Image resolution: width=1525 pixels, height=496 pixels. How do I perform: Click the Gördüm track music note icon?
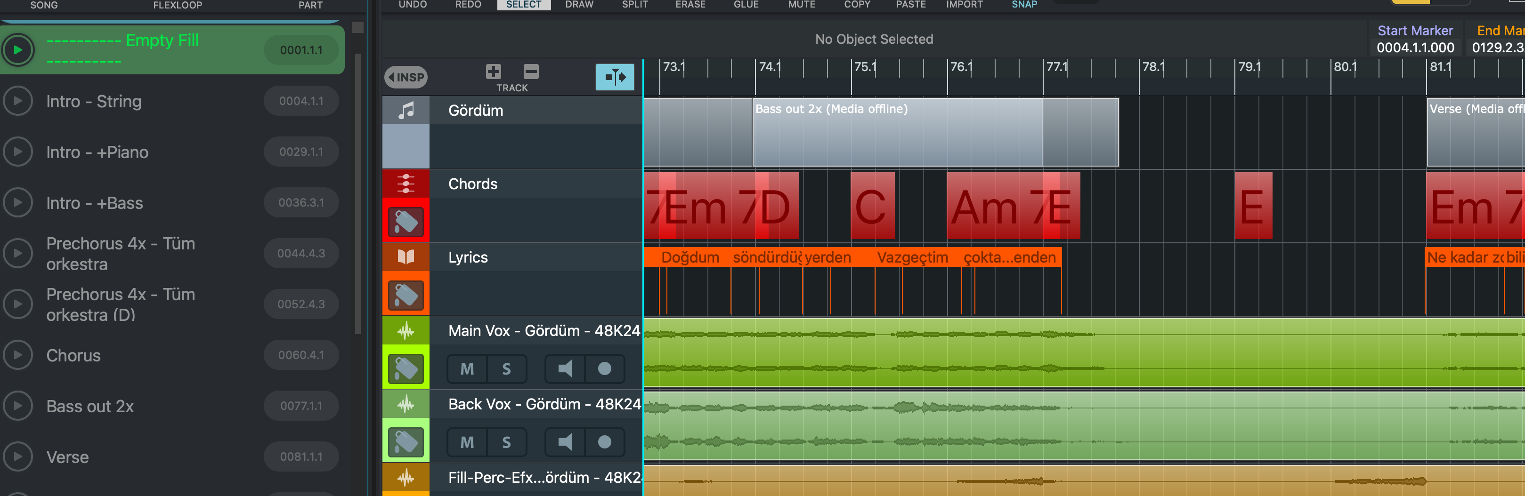[x=406, y=111]
